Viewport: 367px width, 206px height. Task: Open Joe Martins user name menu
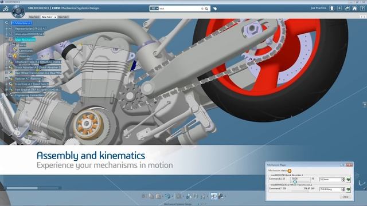click(x=318, y=8)
